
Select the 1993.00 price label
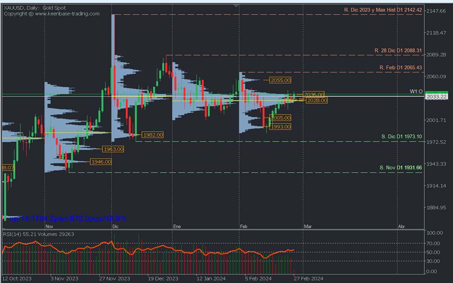pyautogui.click(x=280, y=127)
